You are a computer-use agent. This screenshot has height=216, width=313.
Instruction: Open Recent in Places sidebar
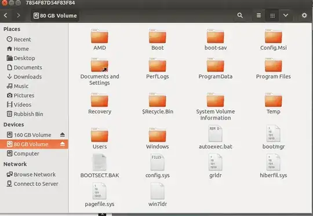click(19, 39)
